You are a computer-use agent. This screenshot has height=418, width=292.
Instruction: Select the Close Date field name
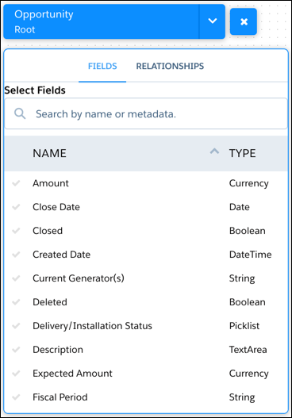pyautogui.click(x=56, y=207)
